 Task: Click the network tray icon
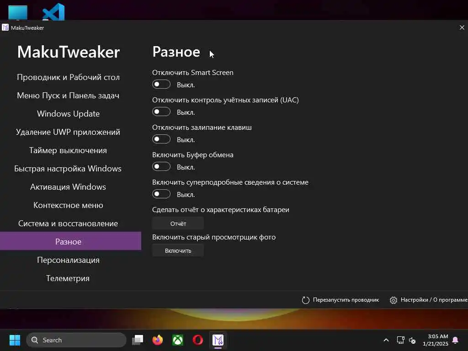[400, 340]
